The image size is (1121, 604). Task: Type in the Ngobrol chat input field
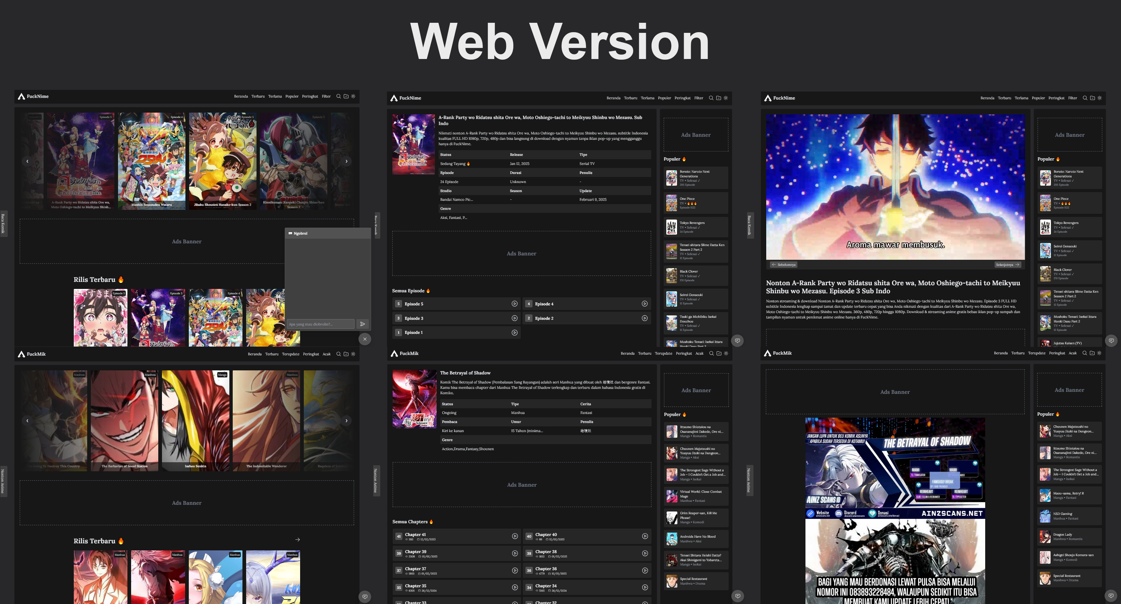(321, 324)
